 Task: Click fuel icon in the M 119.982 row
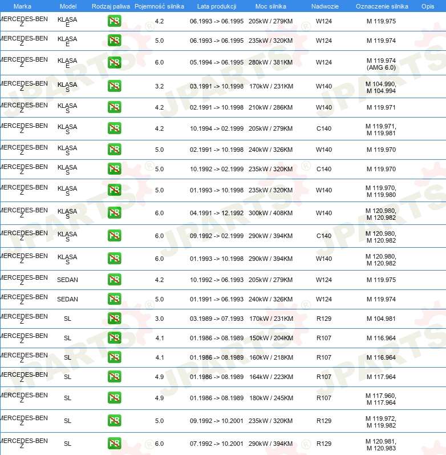[x=114, y=421]
